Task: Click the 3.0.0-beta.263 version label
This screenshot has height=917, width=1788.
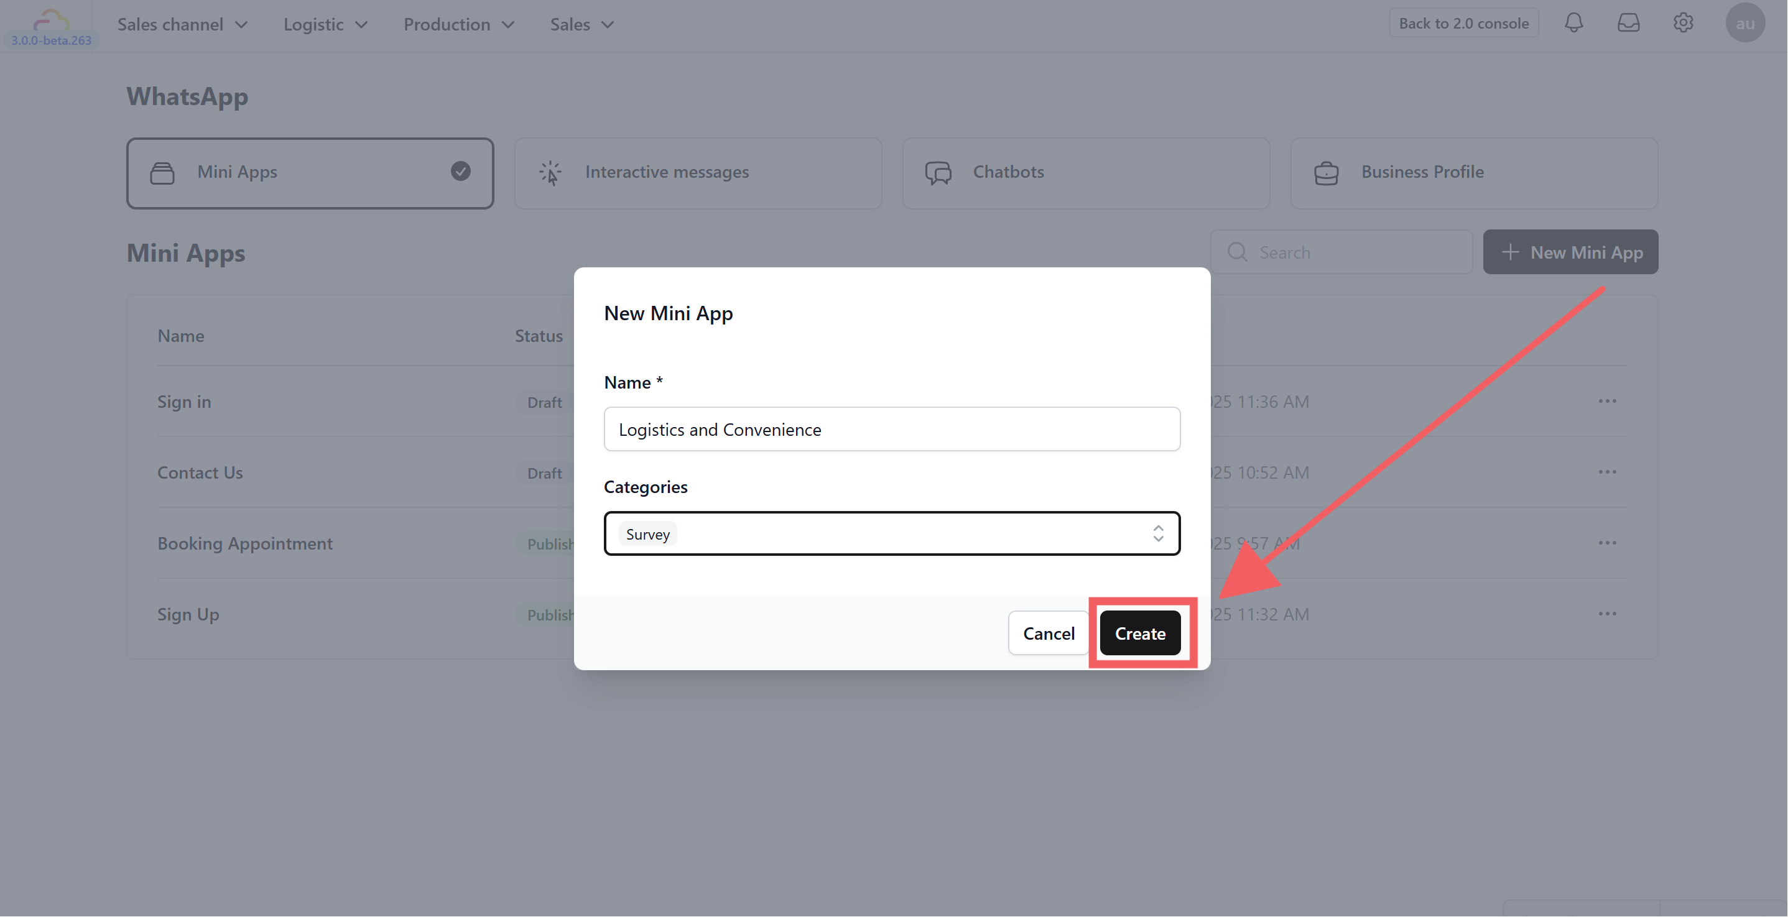Action: [x=50, y=40]
